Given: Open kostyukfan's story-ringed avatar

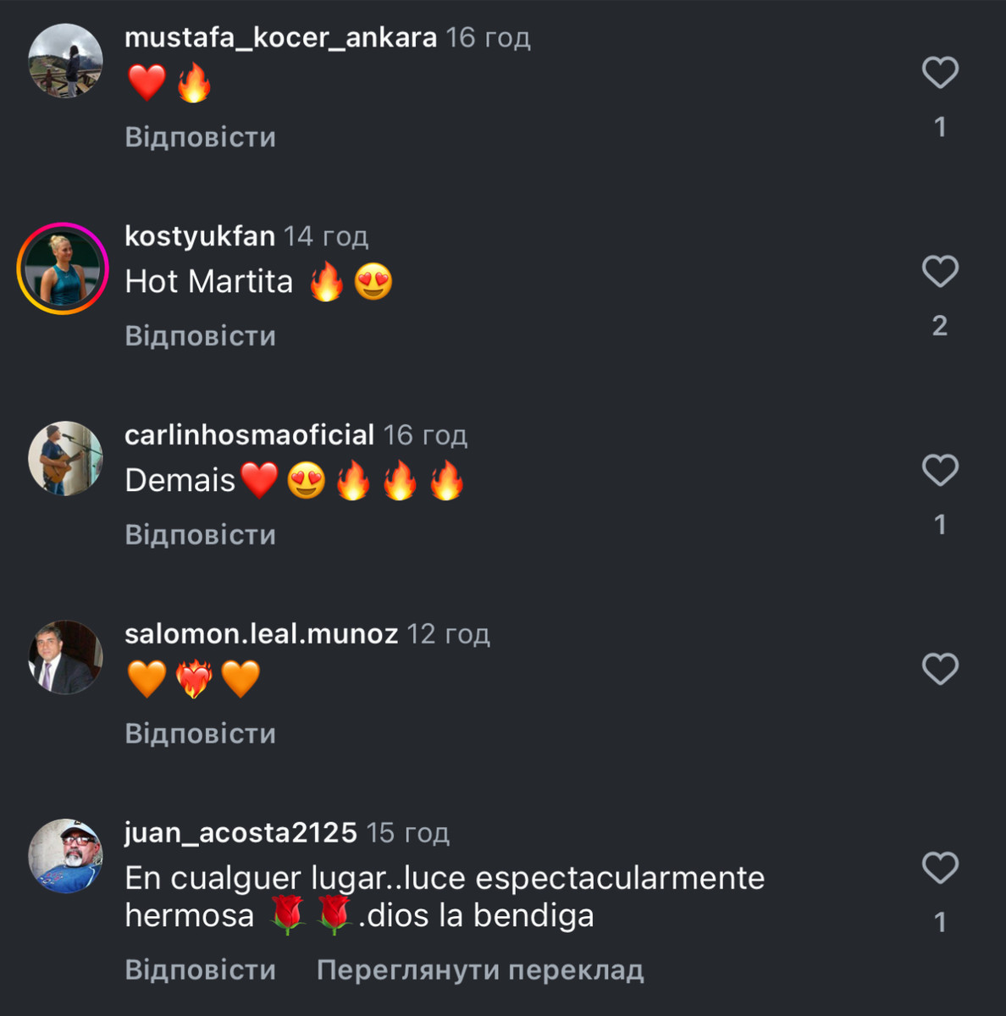Looking at the screenshot, I should pyautogui.click(x=64, y=268).
